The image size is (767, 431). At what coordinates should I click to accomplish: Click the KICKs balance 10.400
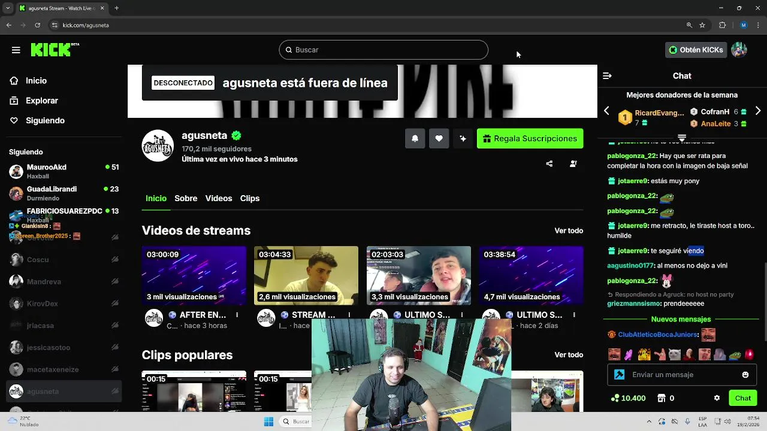(x=628, y=398)
